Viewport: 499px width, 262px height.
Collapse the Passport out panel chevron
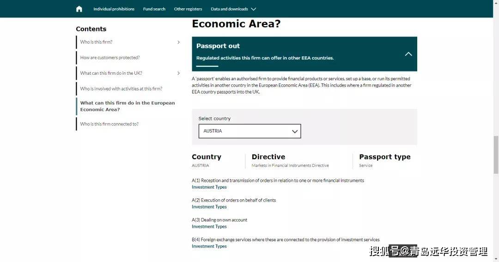click(x=408, y=54)
